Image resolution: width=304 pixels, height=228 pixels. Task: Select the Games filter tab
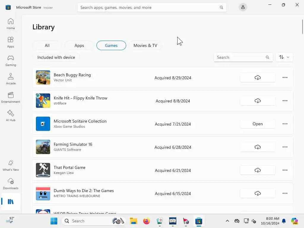click(111, 45)
